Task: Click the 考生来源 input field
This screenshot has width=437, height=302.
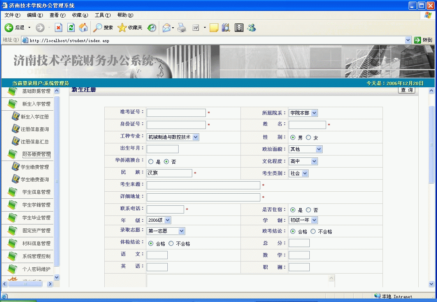Action: 203,185
